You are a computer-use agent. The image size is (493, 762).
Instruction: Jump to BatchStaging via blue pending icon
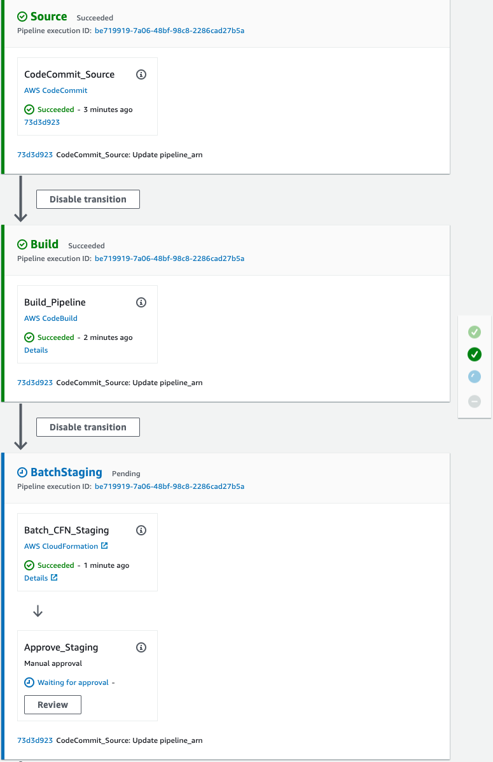click(475, 377)
